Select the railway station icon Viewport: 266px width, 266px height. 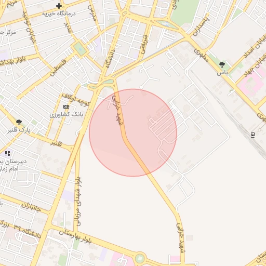[253, 135]
